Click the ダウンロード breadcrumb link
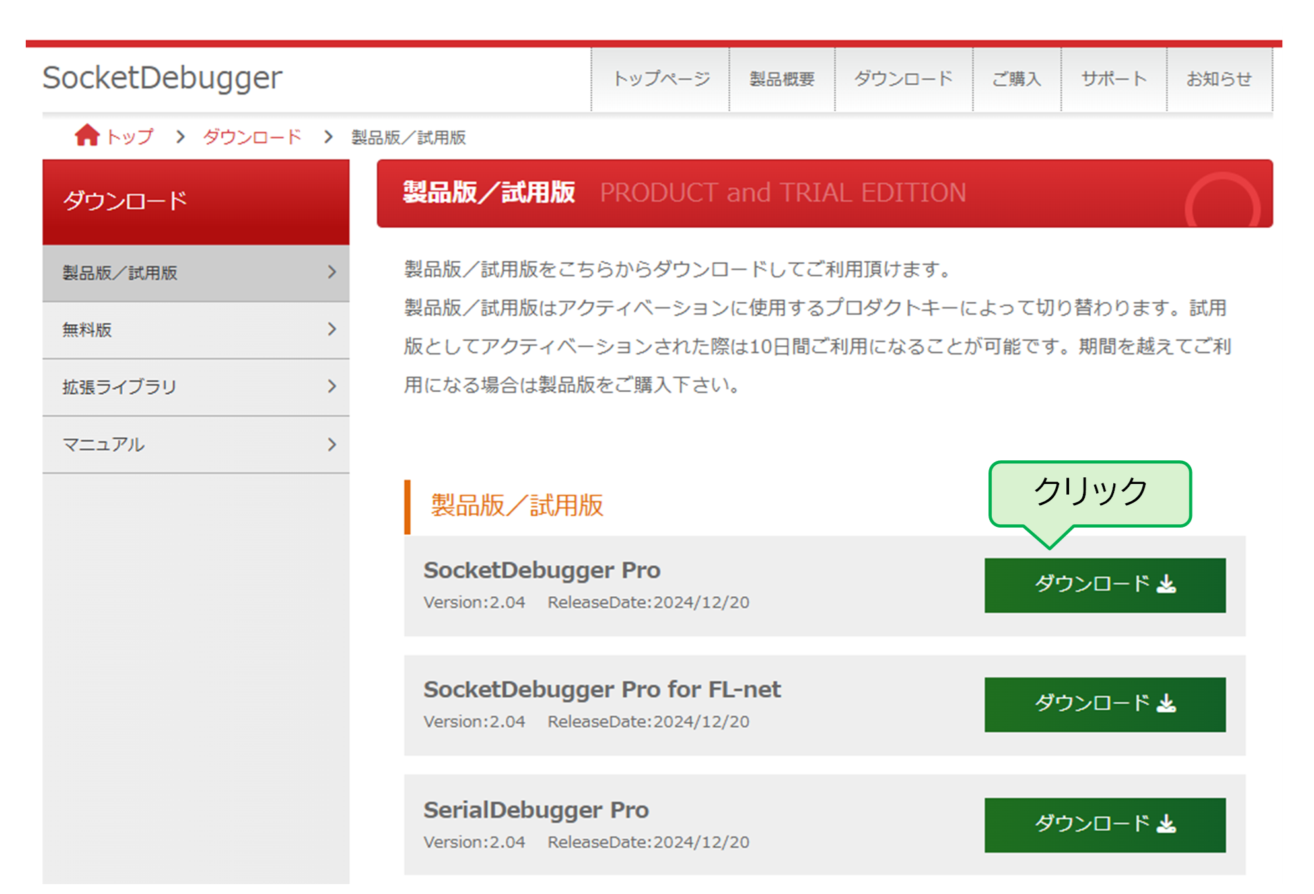Screen dimensions: 1314x894 252,137
